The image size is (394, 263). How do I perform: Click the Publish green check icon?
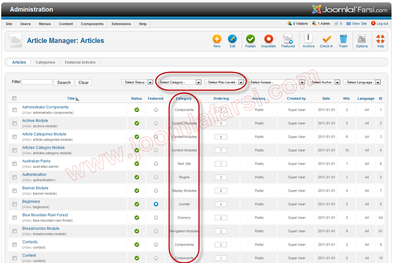pyautogui.click(x=250, y=39)
